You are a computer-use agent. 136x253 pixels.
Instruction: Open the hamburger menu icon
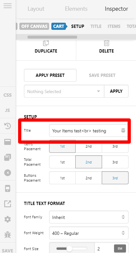tap(7, 6)
